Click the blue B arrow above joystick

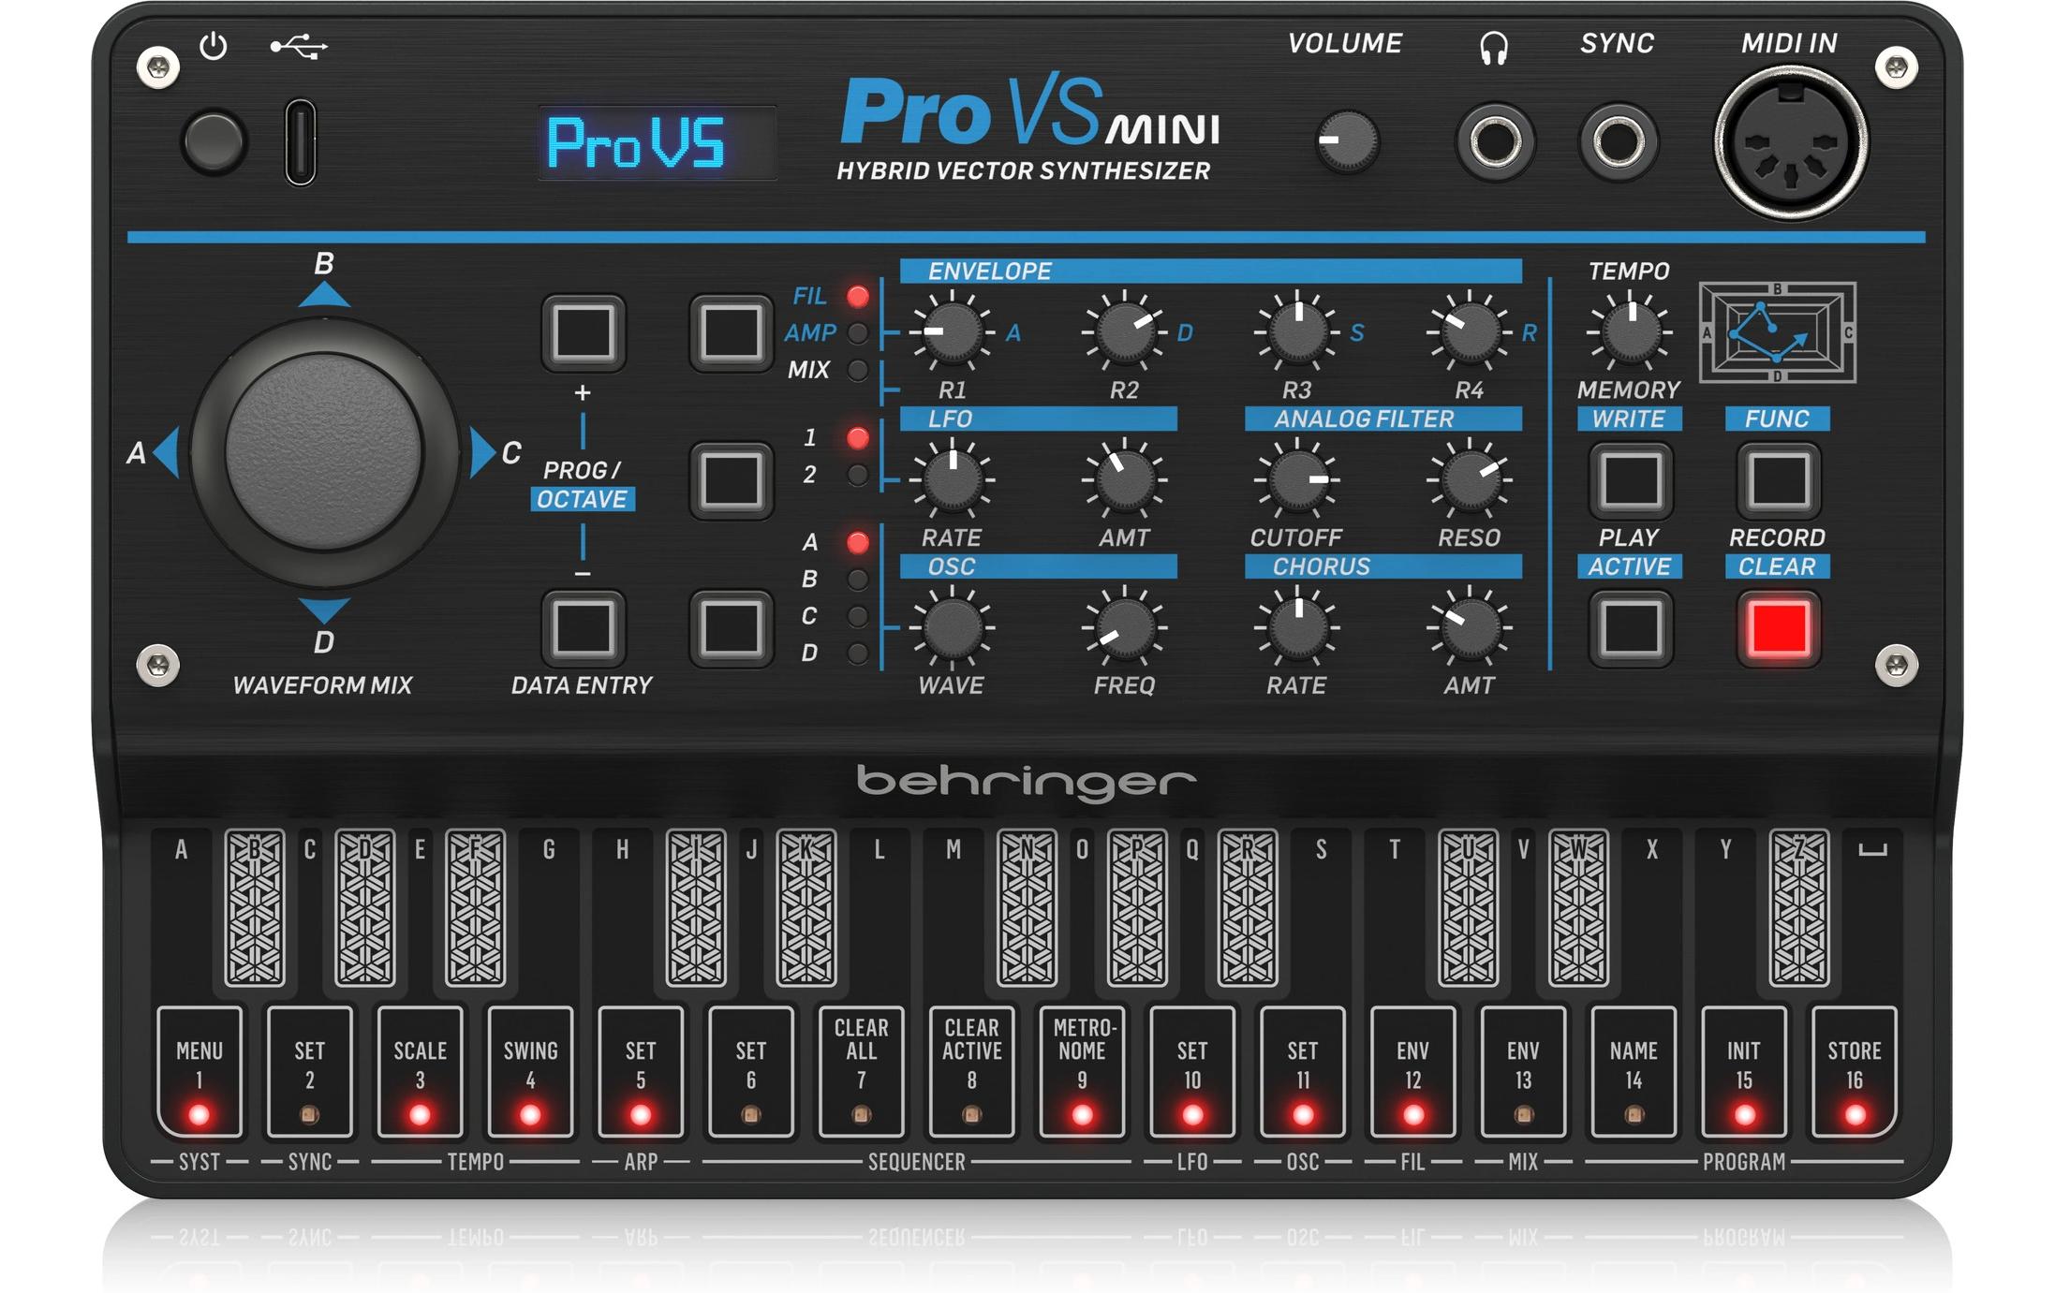point(324,295)
